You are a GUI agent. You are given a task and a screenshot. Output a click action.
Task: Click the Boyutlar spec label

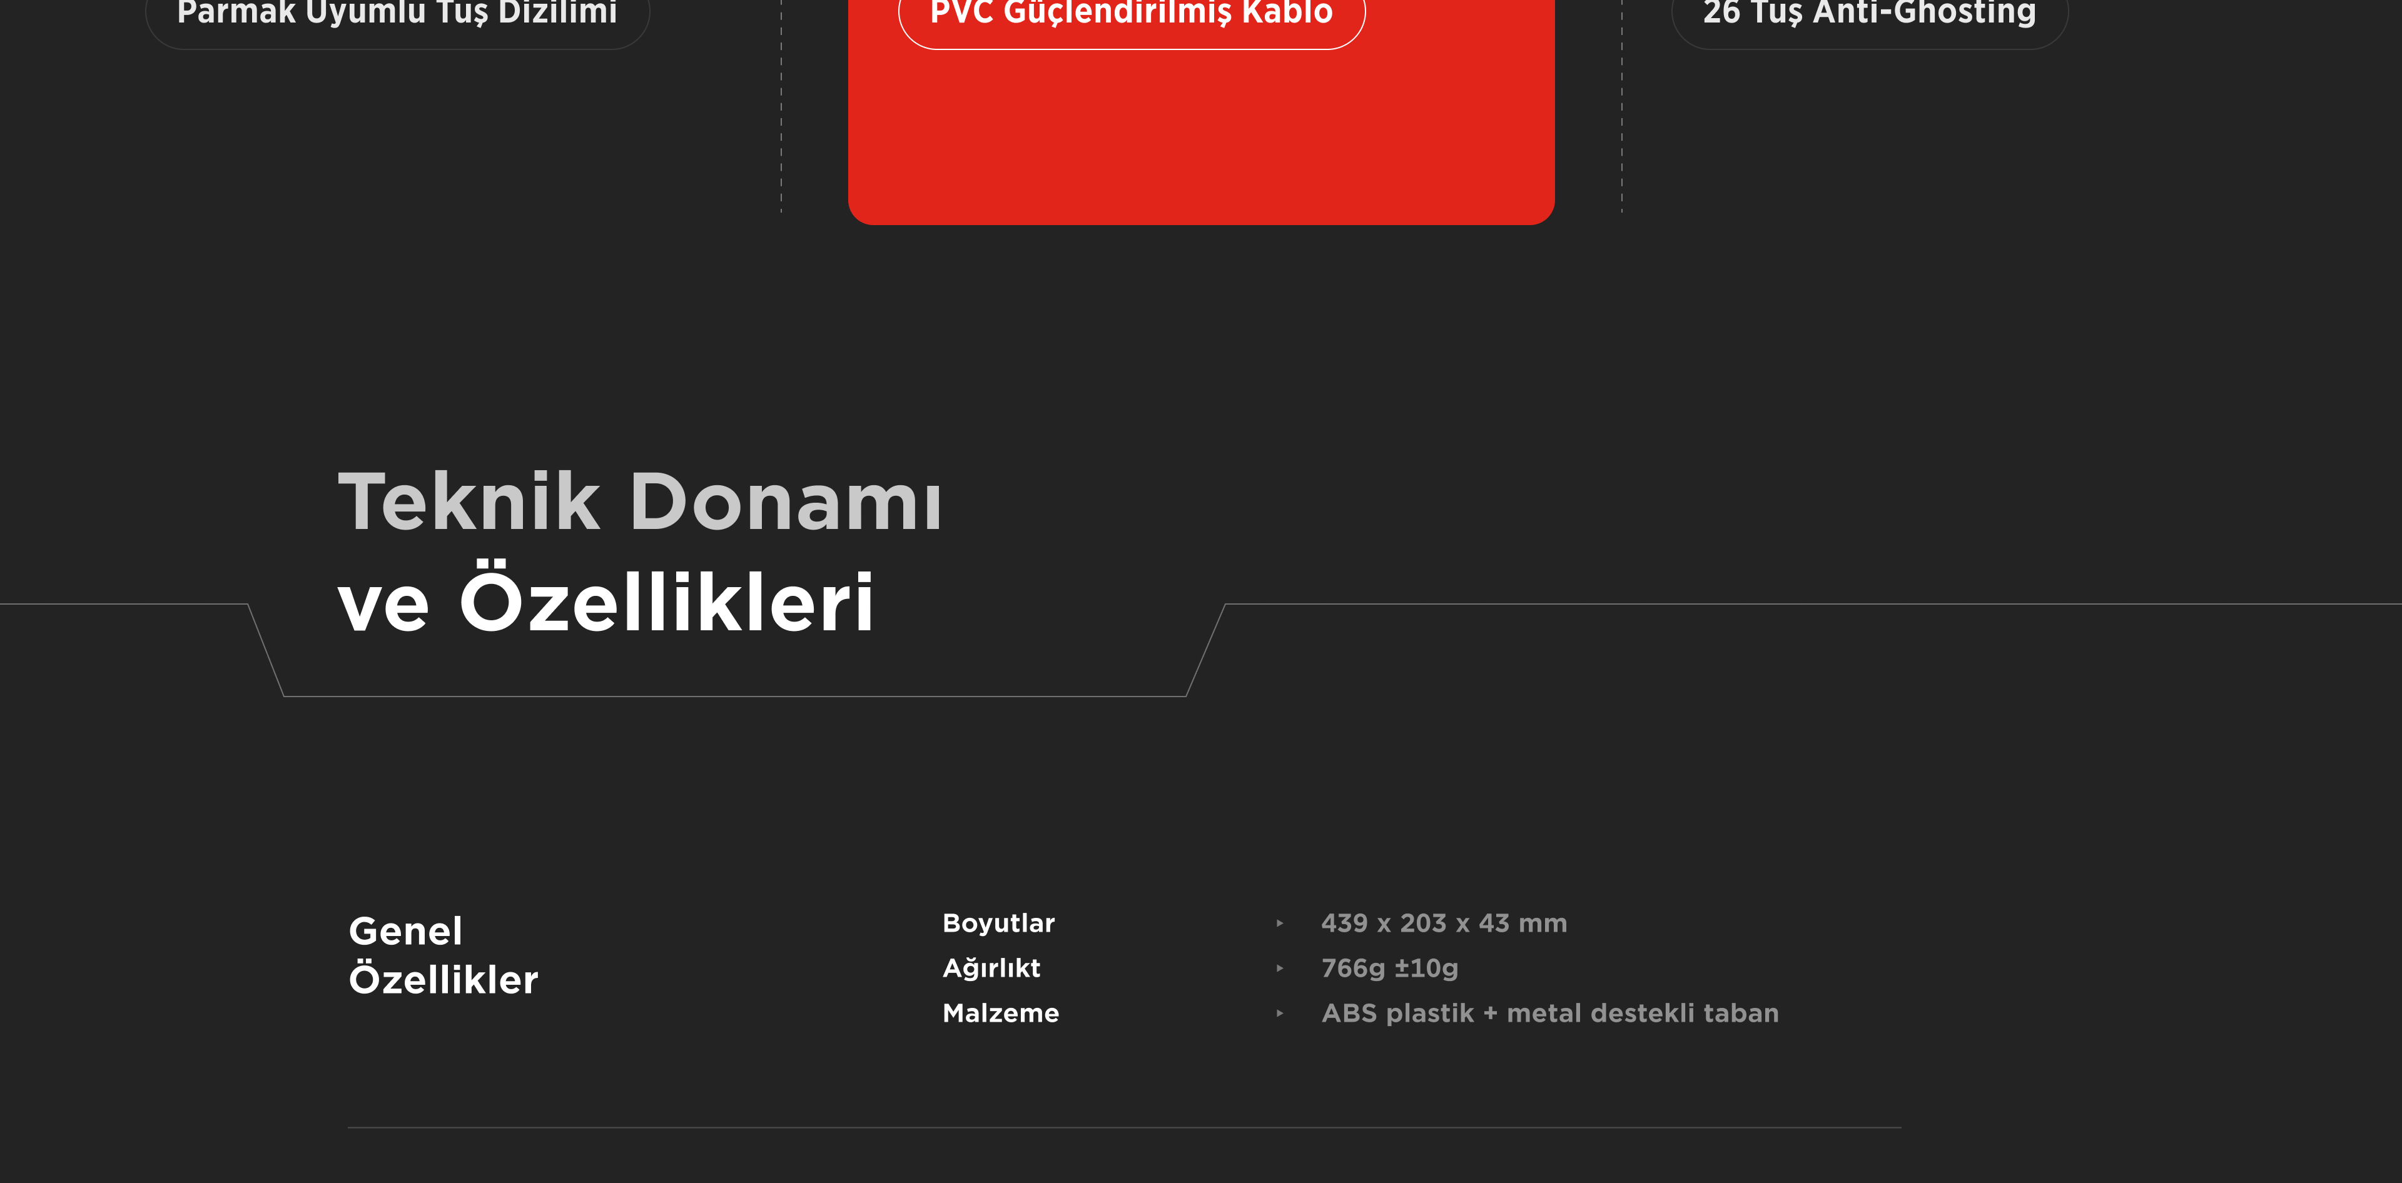pos(998,923)
